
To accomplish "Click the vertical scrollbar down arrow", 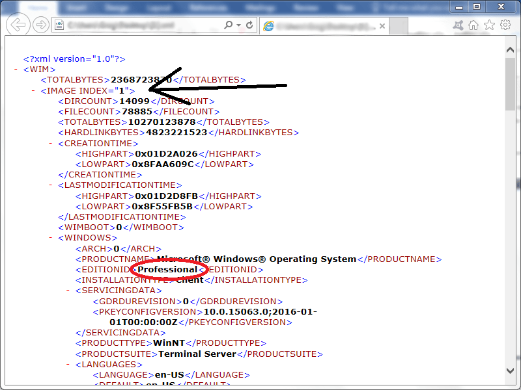I will point(510,369).
